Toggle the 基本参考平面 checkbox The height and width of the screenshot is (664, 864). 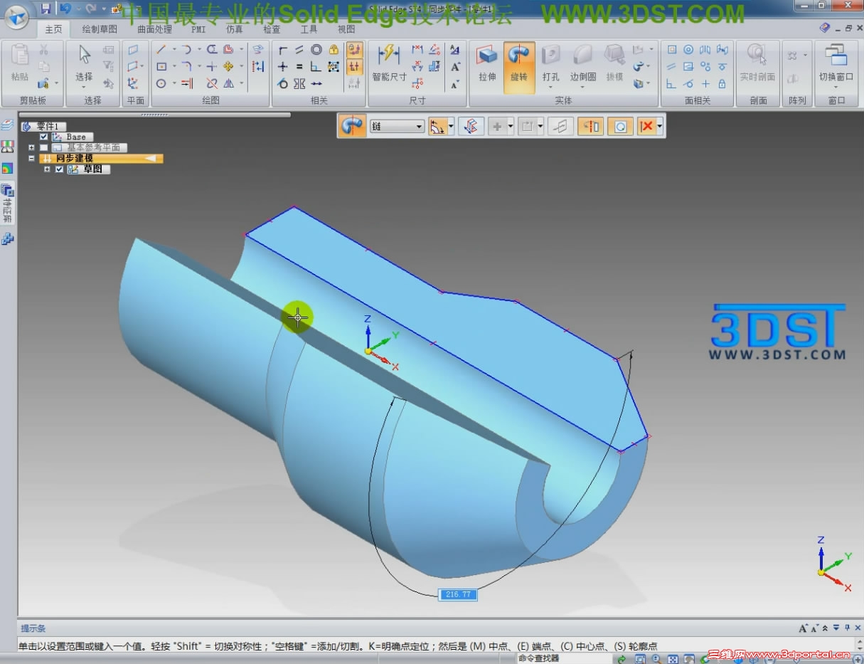click(x=44, y=147)
